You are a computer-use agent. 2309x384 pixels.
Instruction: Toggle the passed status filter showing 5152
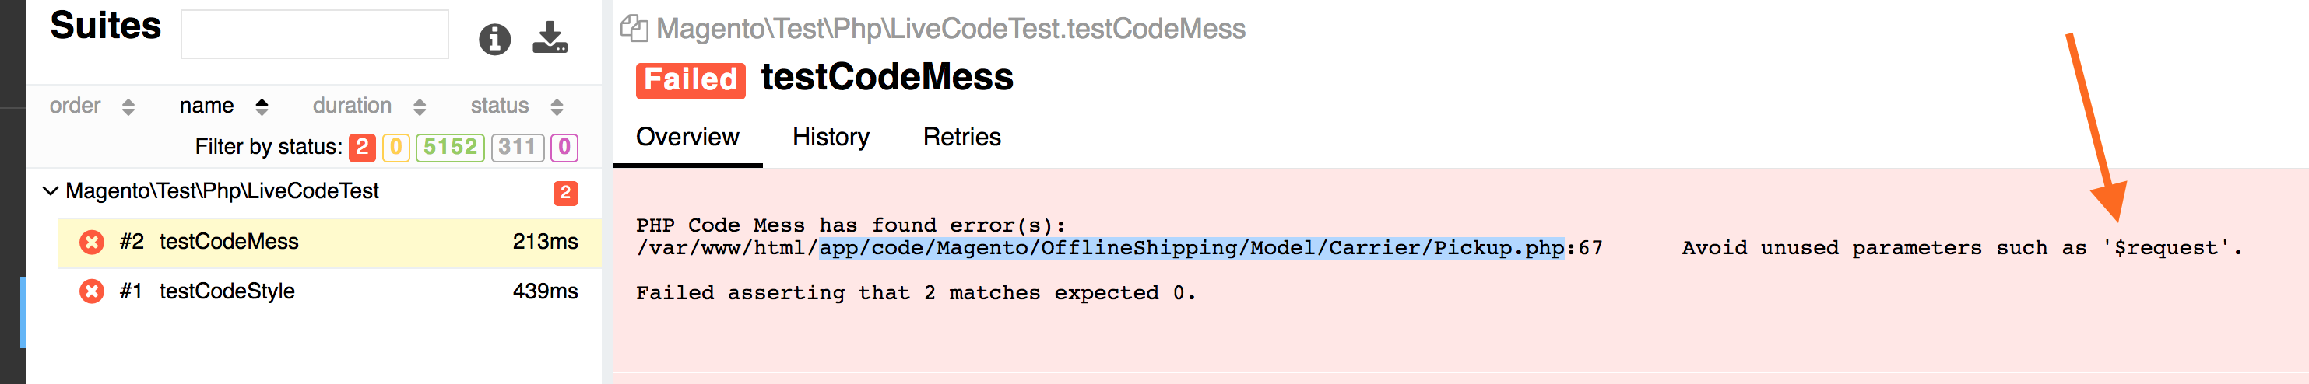click(x=450, y=148)
